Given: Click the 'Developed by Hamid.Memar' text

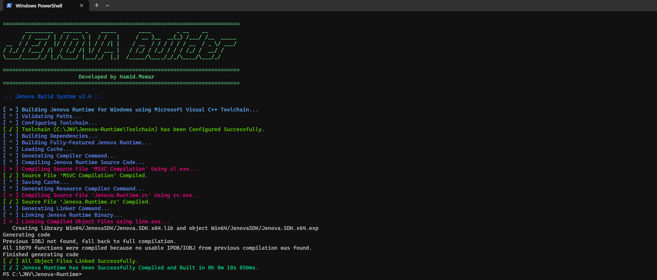Looking at the screenshot, I should coord(116,77).
